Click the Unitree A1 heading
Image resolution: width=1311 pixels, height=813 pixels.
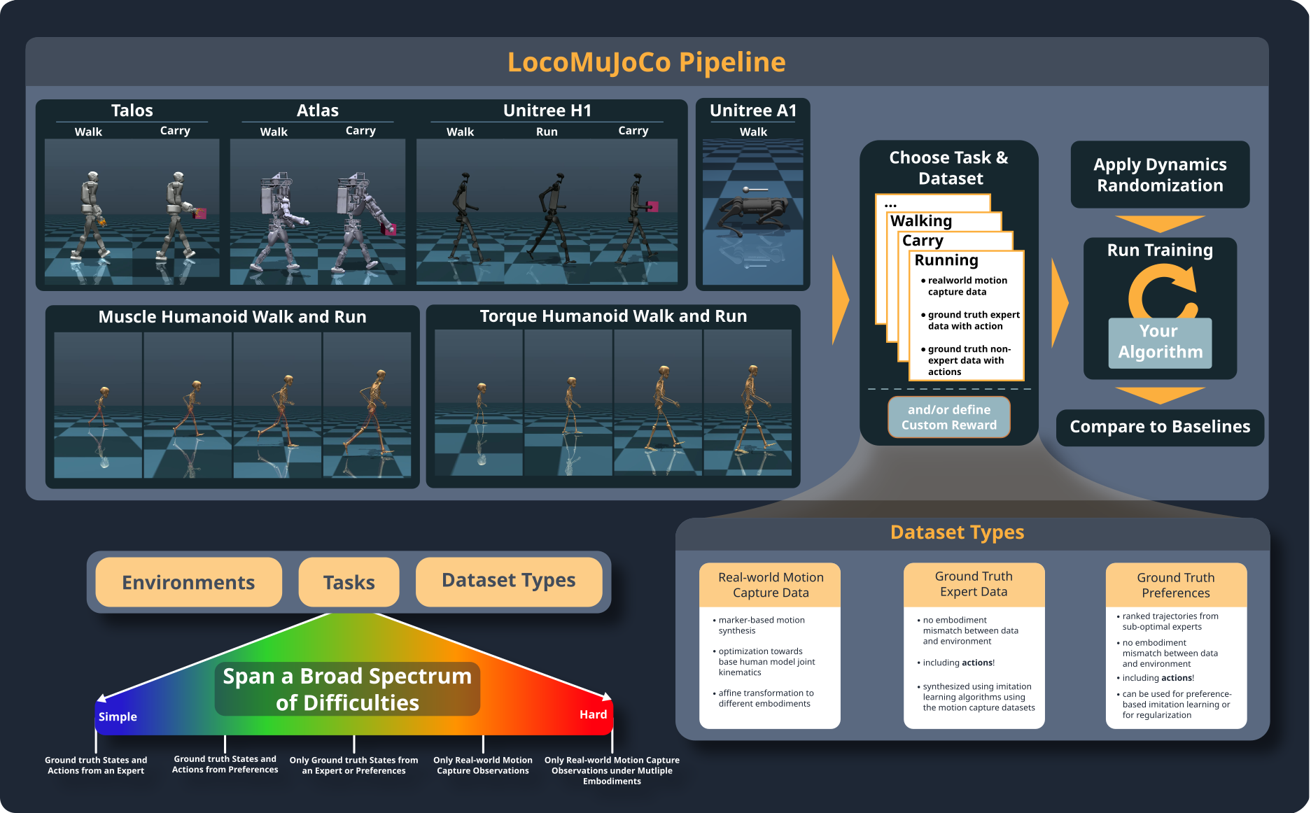click(753, 111)
